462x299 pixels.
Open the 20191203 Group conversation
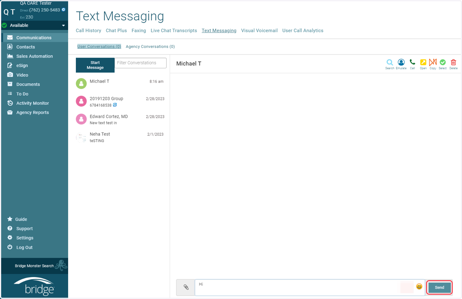pyautogui.click(x=120, y=101)
